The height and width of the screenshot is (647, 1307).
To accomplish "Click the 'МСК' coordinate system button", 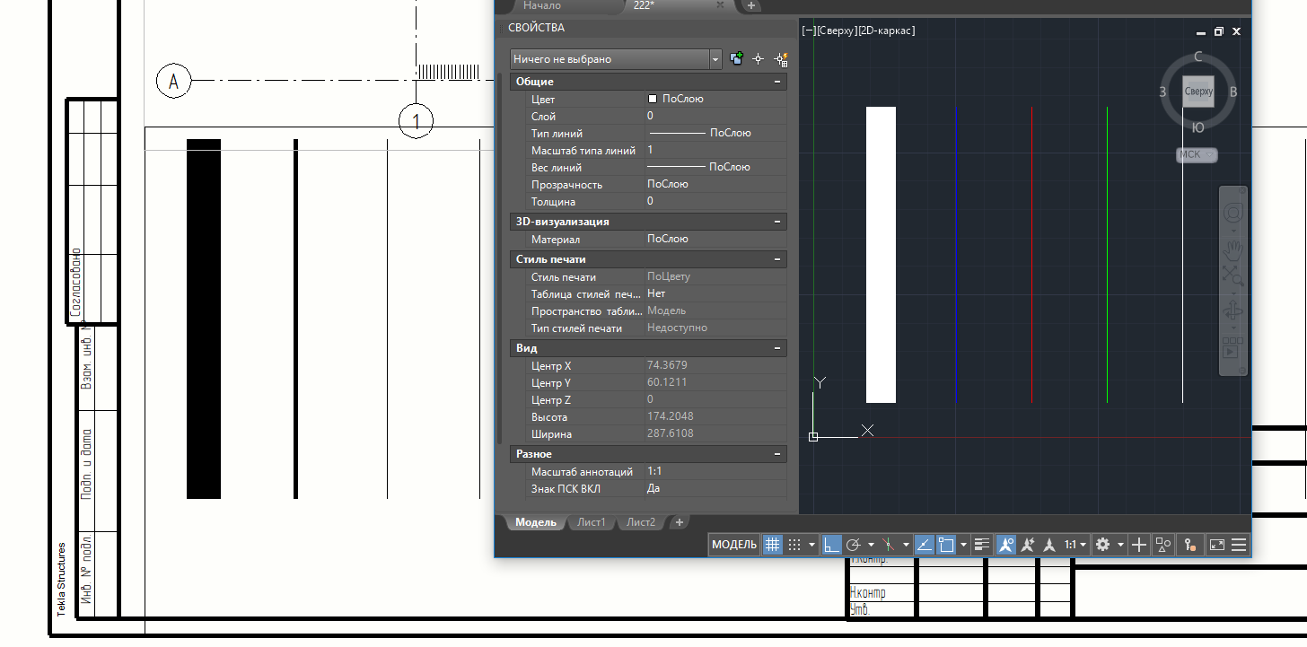I will 1197,154.
